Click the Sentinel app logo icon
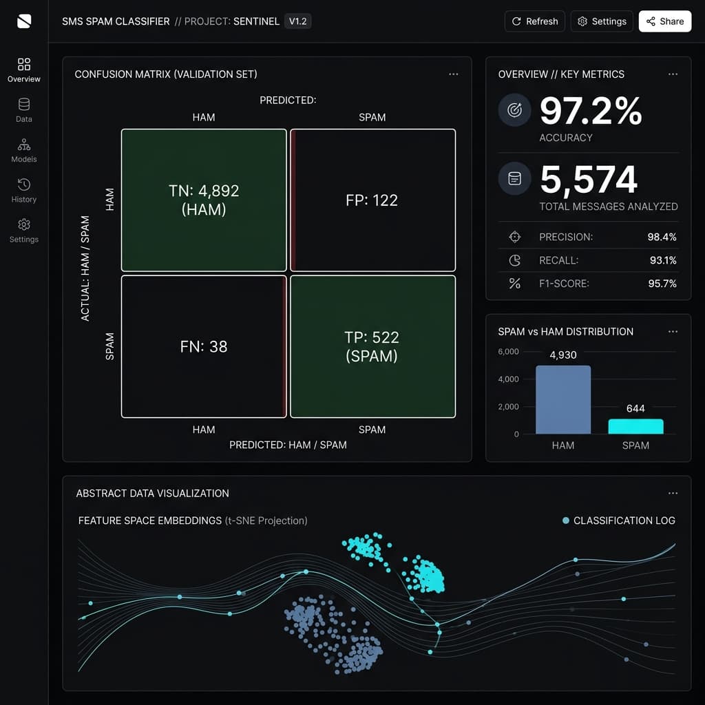Screen dimensions: 705x705 (x=24, y=21)
